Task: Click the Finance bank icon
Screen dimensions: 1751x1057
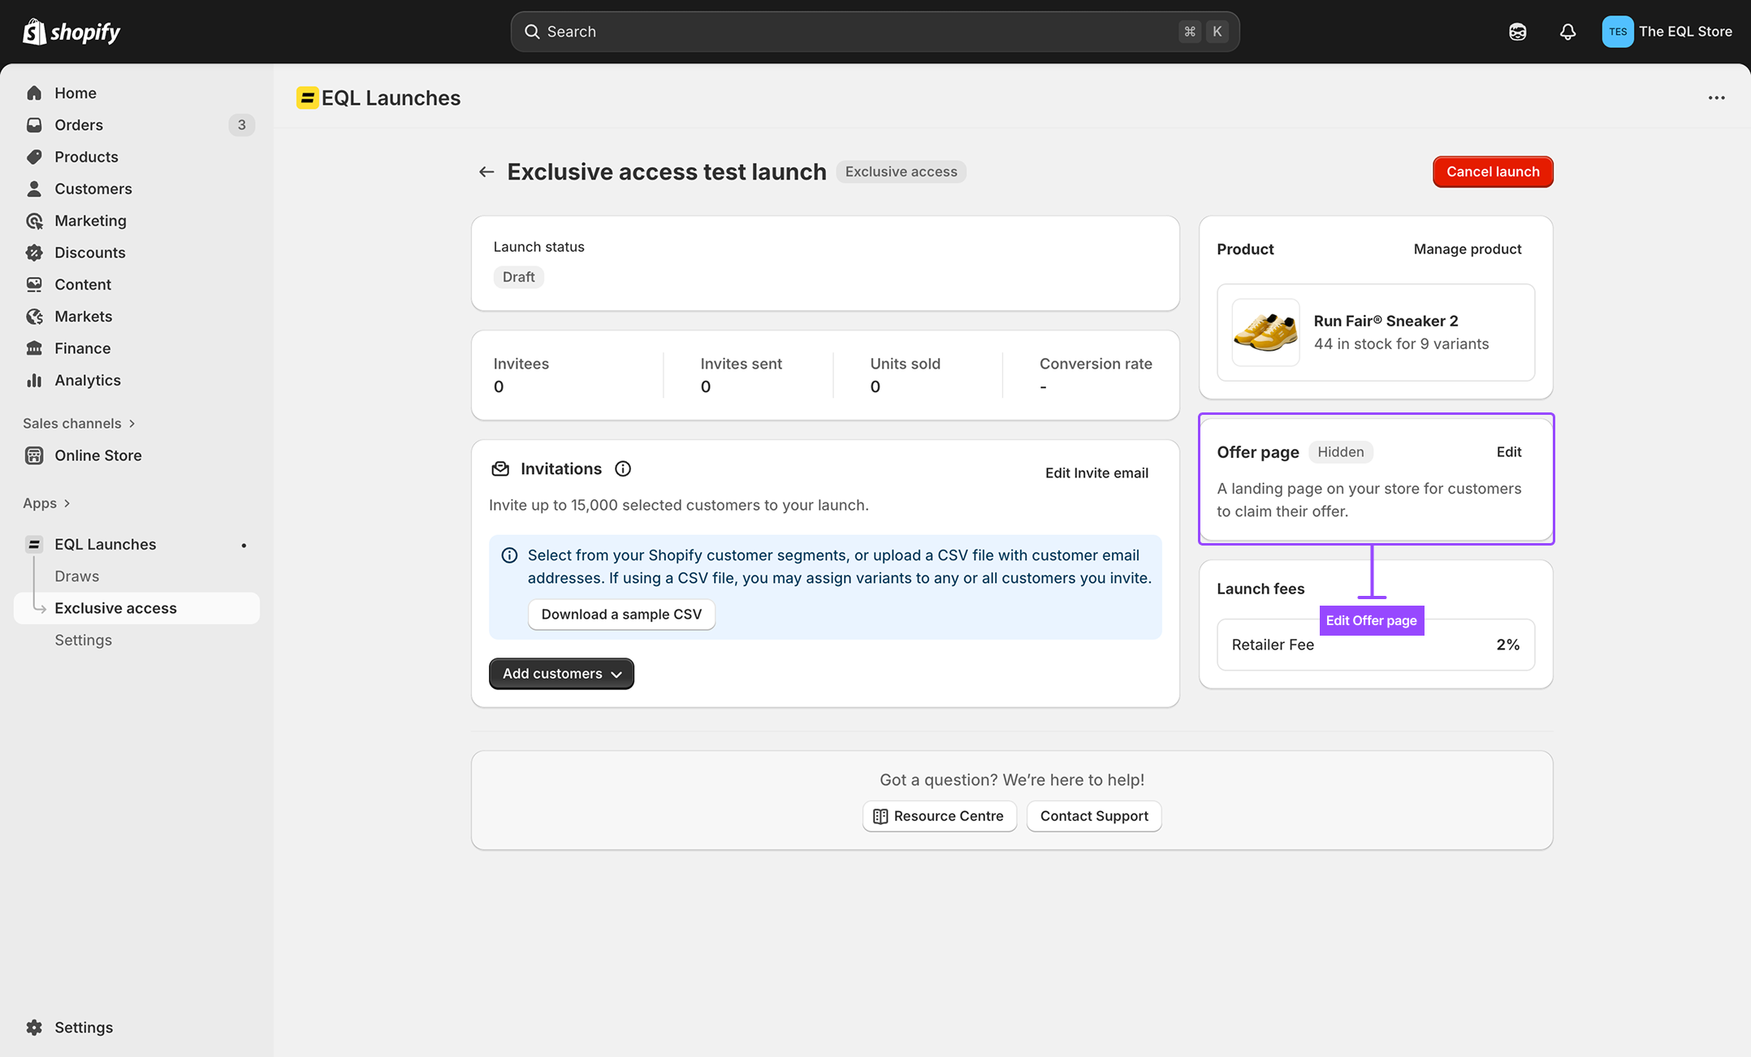Action: tap(34, 348)
